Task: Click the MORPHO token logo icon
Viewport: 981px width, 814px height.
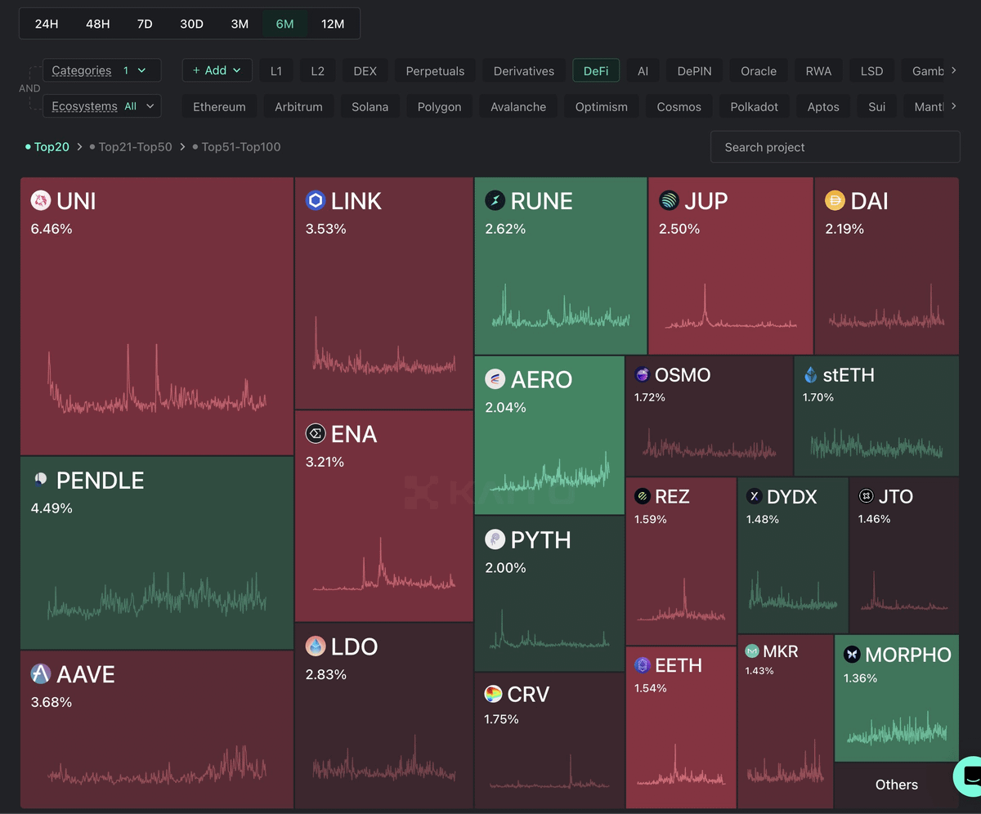Action: [x=852, y=655]
